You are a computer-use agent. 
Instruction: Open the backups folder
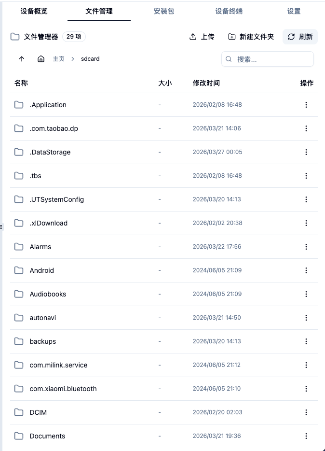[x=42, y=341]
